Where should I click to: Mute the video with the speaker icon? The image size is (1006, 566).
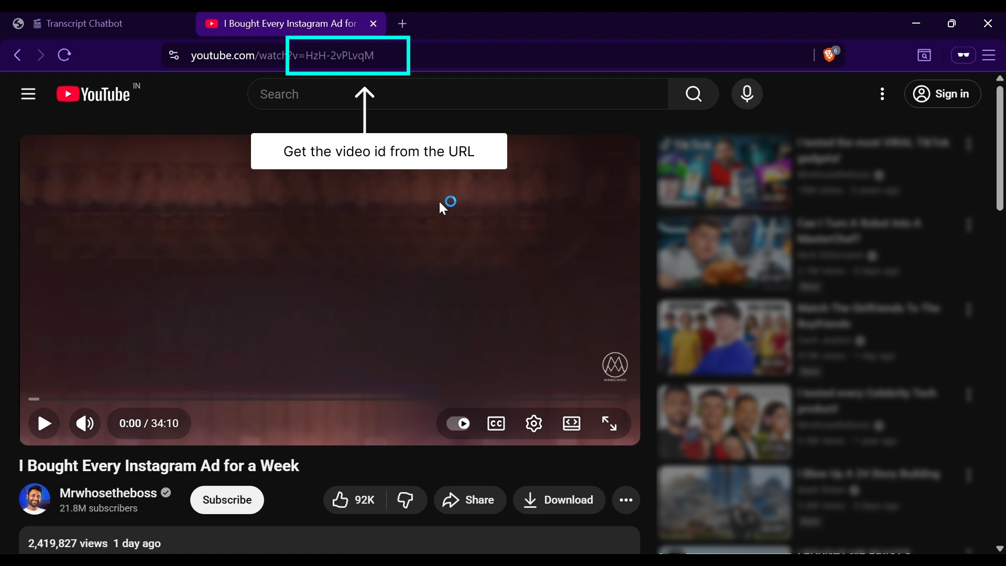84,423
